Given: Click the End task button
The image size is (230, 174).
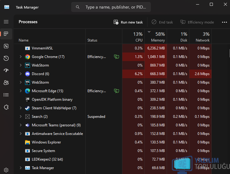Looking at the screenshot, I should [x=162, y=22].
